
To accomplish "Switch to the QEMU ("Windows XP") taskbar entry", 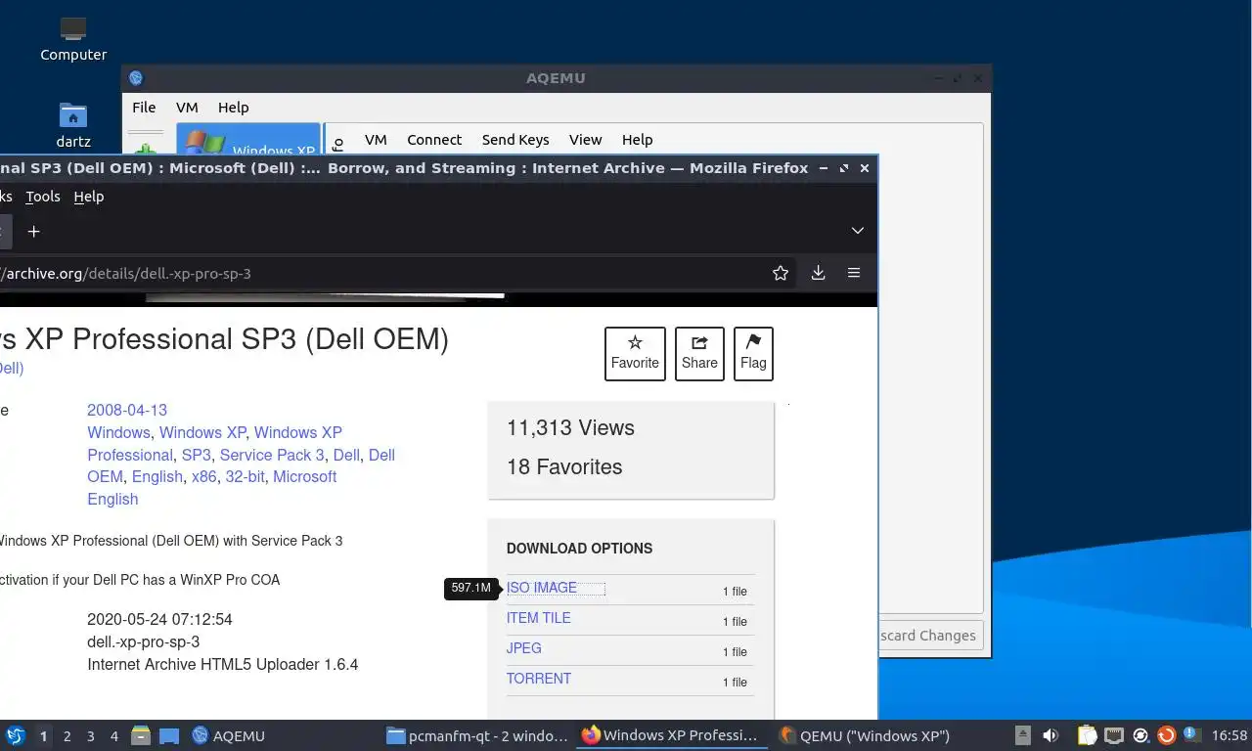I will coord(866,735).
